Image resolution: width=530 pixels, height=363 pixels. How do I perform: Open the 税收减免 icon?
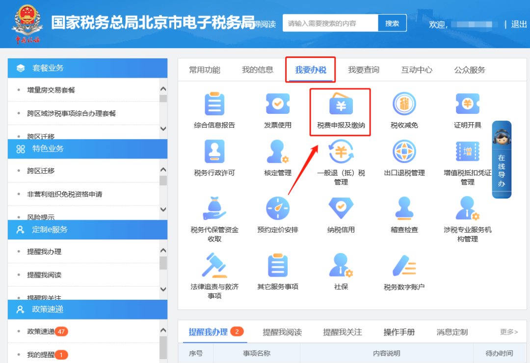[x=404, y=104]
